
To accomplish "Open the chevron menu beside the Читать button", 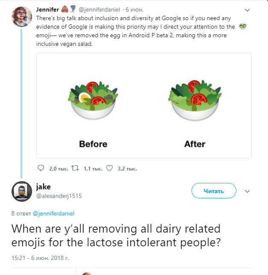I will 247,191.
